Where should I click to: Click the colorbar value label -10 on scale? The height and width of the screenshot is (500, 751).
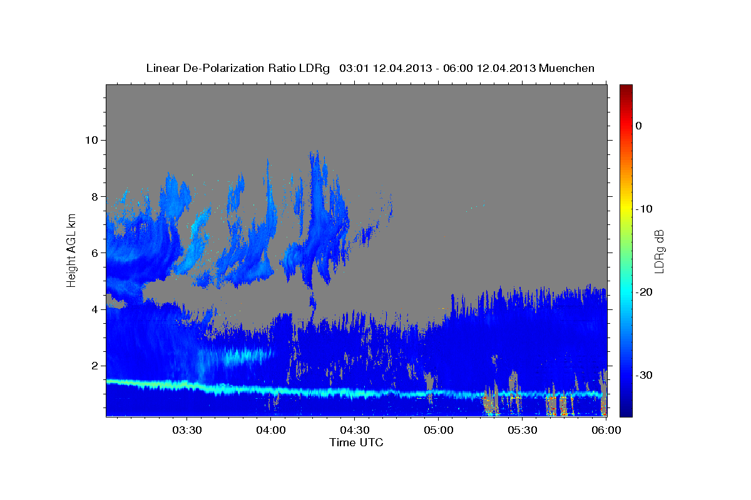pyautogui.click(x=645, y=209)
